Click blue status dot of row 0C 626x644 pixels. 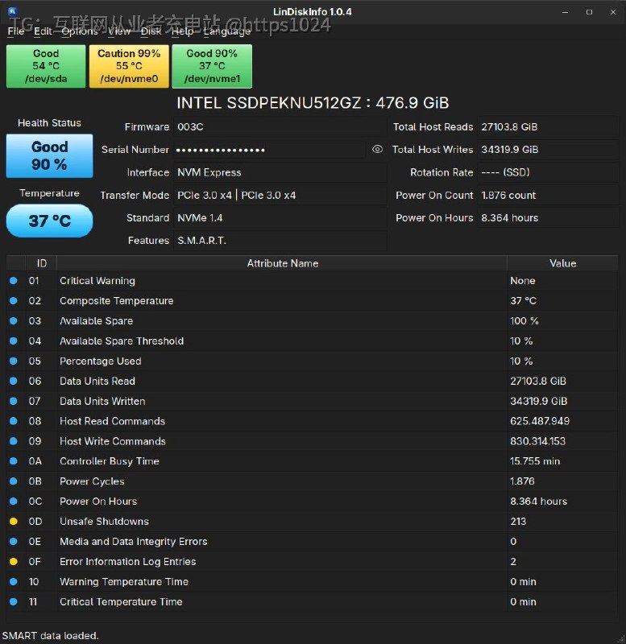(14, 501)
